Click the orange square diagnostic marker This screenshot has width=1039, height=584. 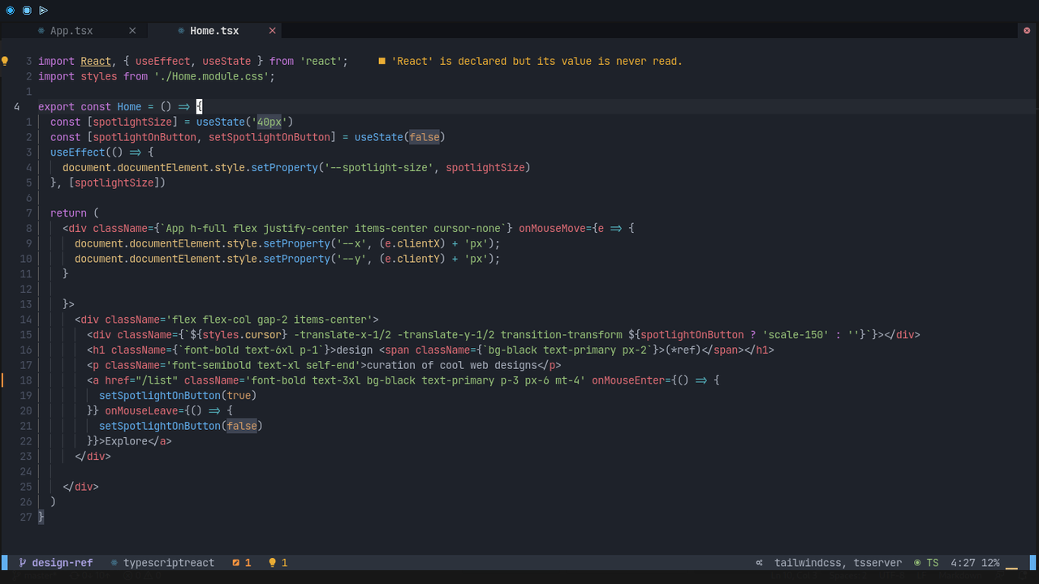tap(382, 61)
